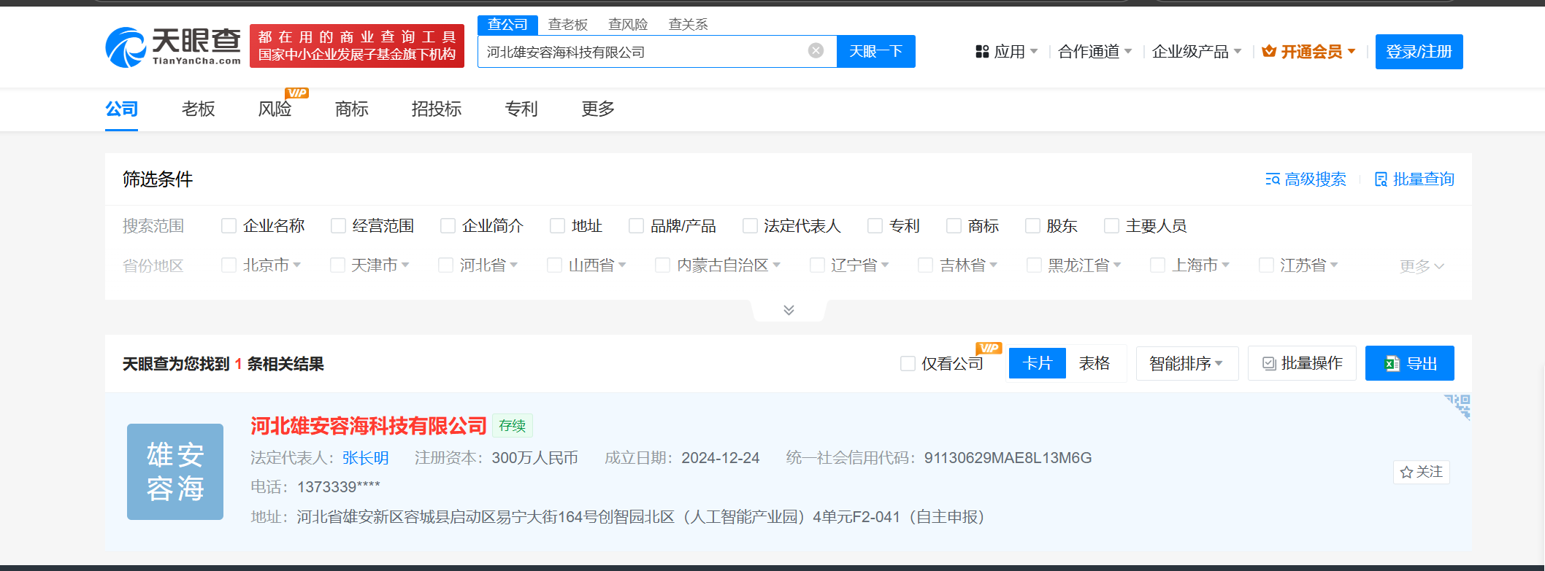Screen dimensions: 1545x571
Task: Expand the 吉林省 region dropdown
Action: [994, 265]
